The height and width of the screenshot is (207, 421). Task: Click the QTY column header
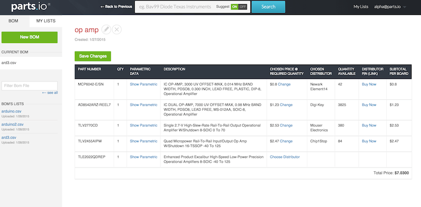tap(121, 69)
